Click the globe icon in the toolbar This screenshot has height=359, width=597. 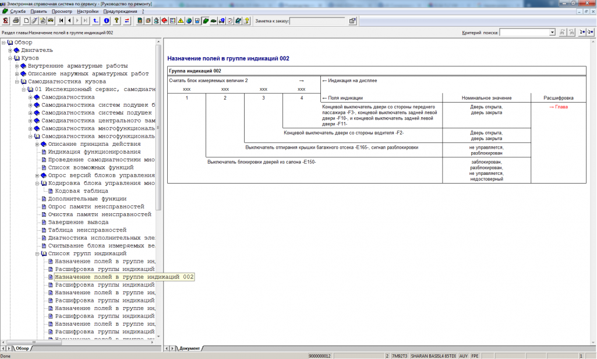click(x=189, y=20)
